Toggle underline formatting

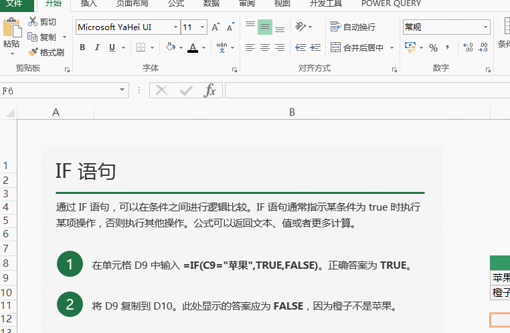click(x=112, y=47)
